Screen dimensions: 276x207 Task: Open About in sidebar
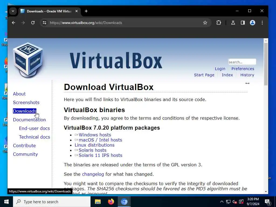pos(19,94)
